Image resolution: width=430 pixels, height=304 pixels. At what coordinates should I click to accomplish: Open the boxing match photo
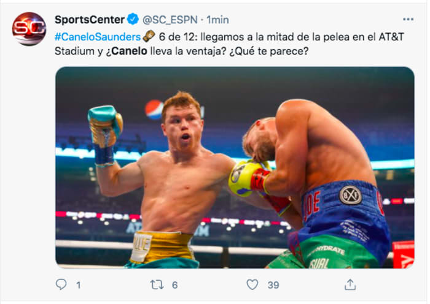(x=235, y=167)
